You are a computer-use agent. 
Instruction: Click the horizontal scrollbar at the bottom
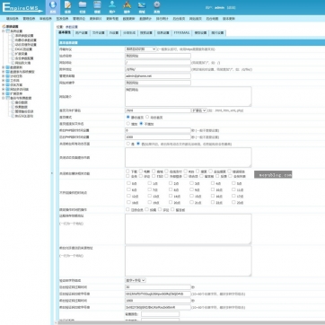[191, 323]
